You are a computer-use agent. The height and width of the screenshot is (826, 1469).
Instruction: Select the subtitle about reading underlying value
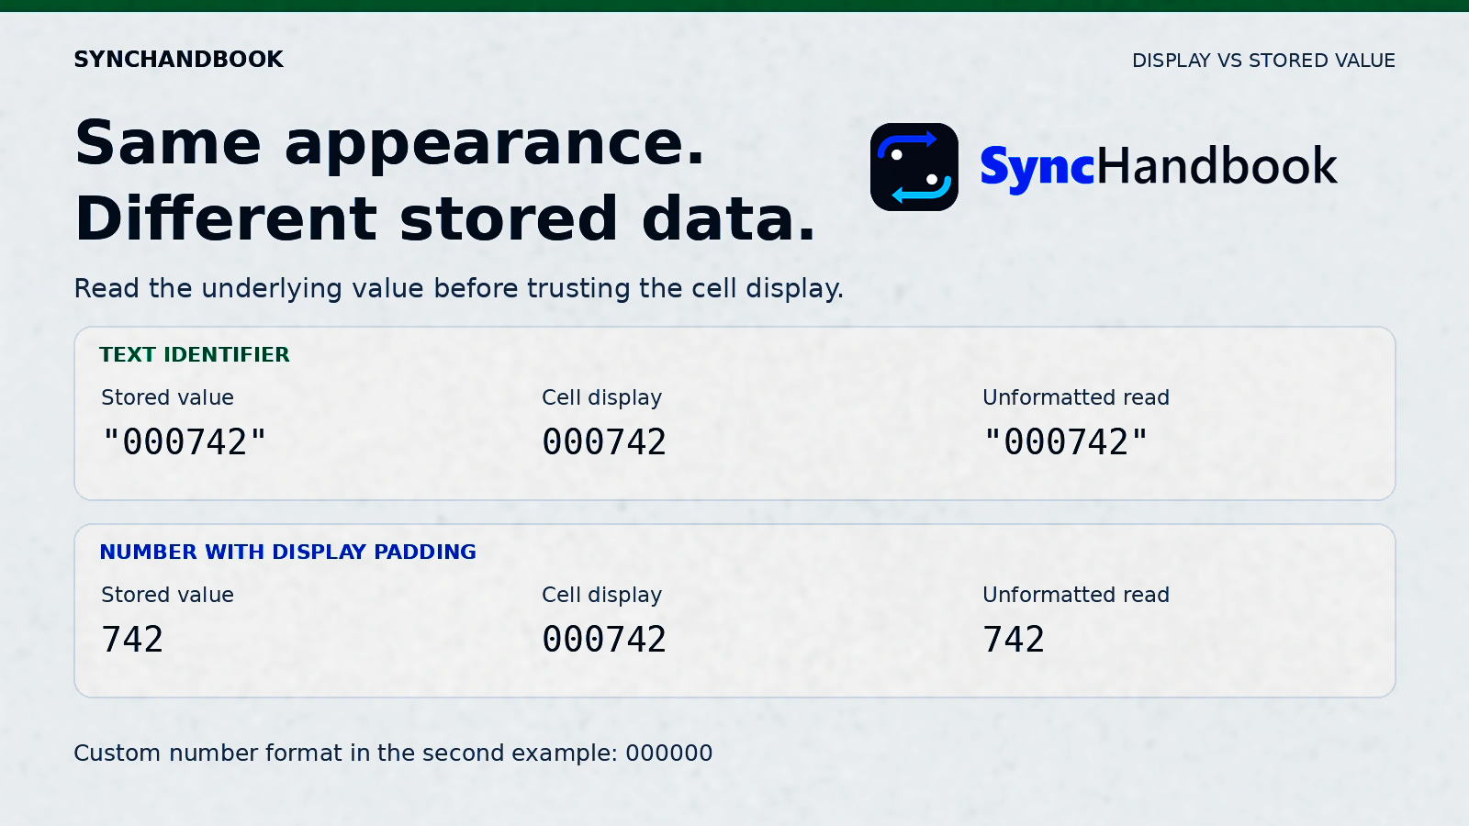(x=458, y=288)
